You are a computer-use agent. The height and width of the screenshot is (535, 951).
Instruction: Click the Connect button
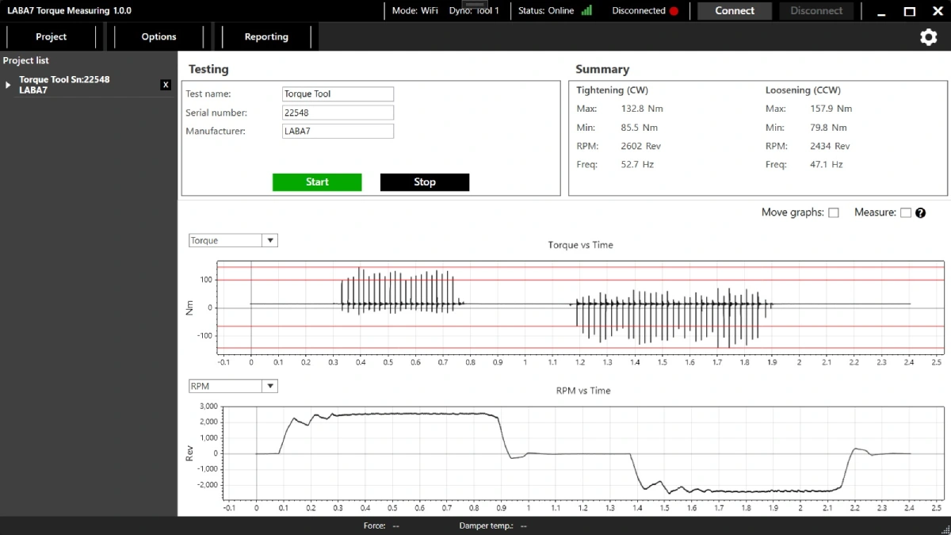pos(734,11)
